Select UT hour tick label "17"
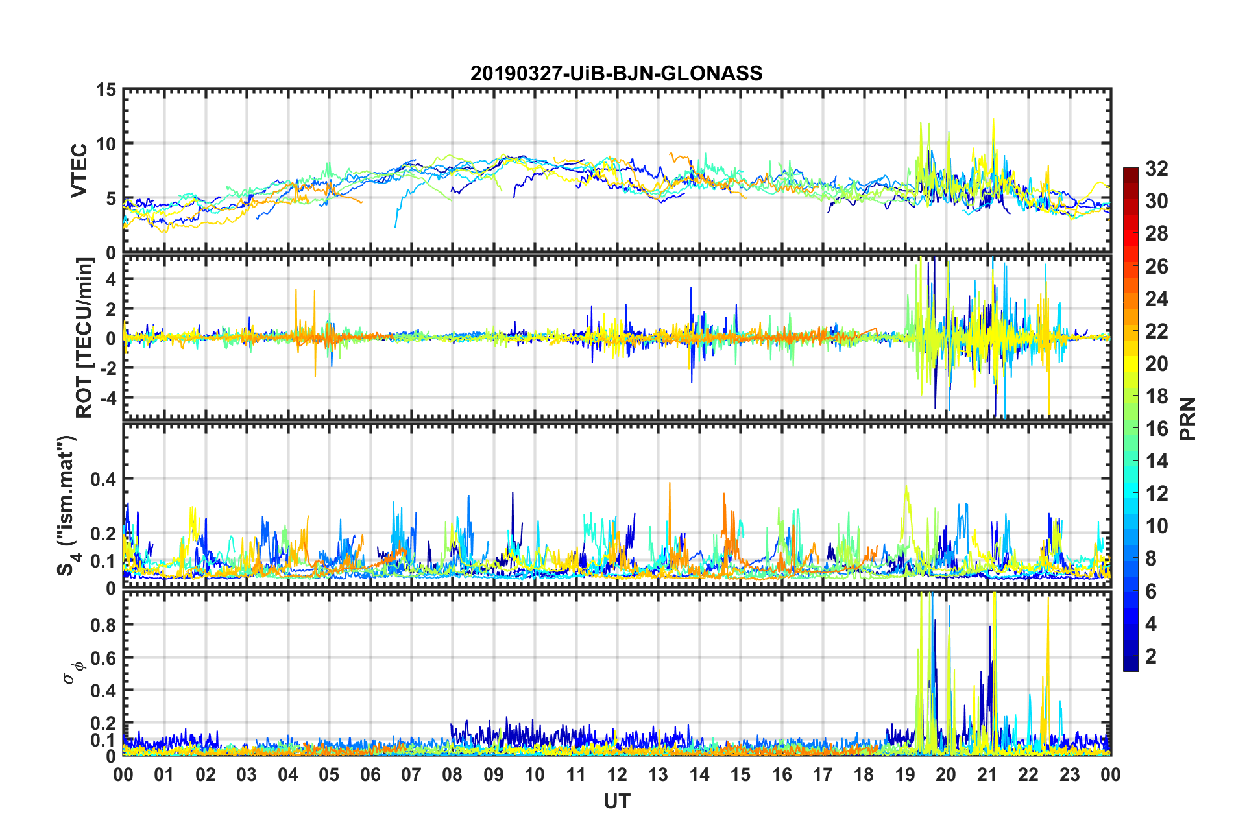 tap(823, 774)
